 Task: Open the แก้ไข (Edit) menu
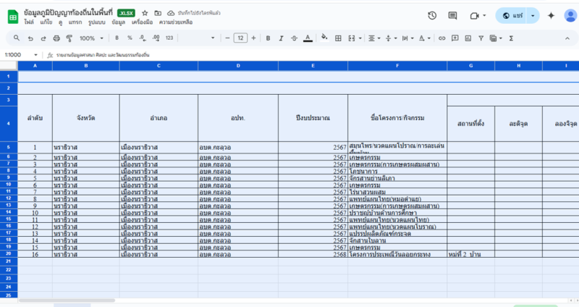(46, 22)
